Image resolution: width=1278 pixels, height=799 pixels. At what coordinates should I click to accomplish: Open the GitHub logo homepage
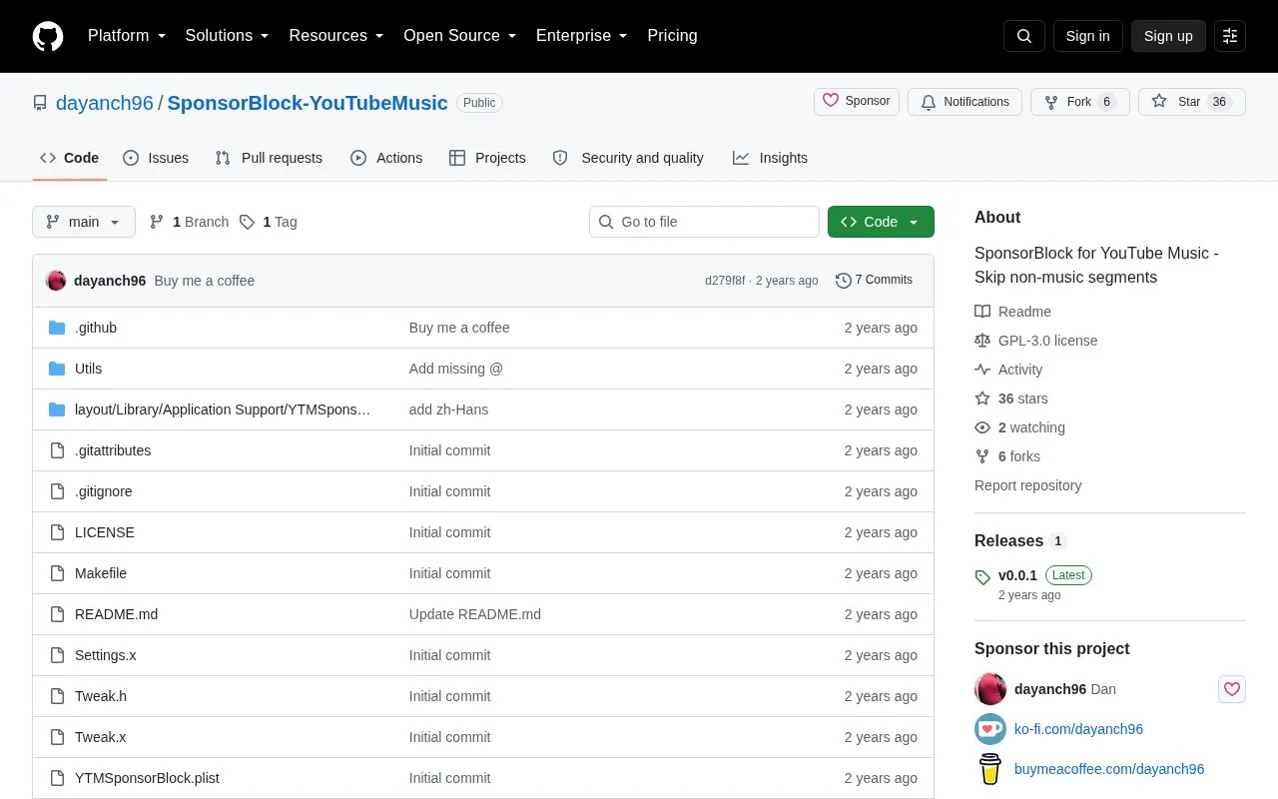tap(48, 36)
